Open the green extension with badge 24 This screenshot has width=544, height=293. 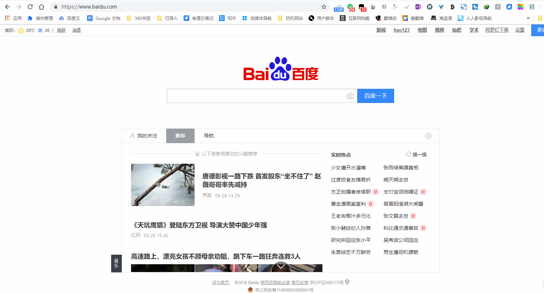click(x=351, y=7)
